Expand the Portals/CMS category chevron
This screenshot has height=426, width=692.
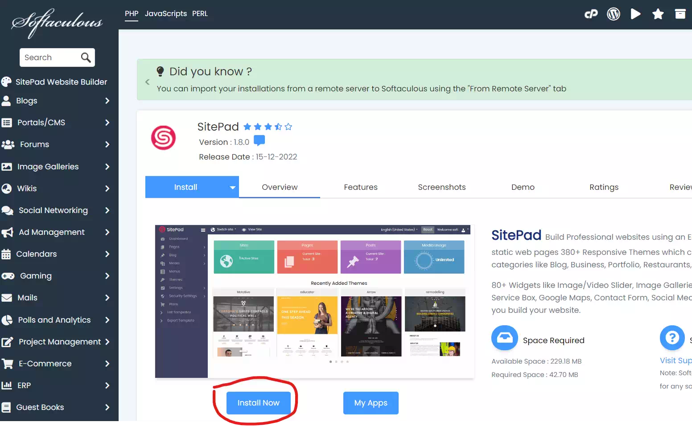107,123
